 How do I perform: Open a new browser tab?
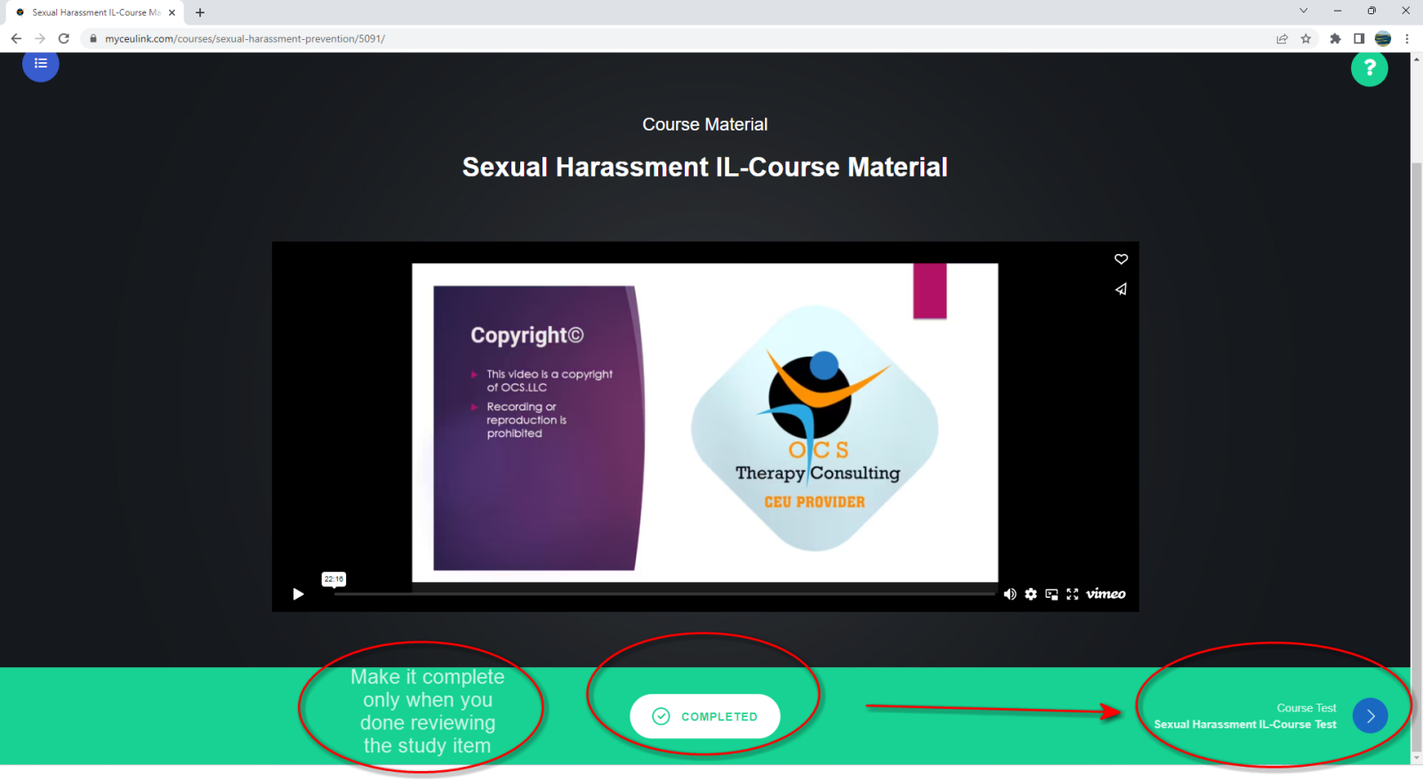pyautogui.click(x=200, y=12)
